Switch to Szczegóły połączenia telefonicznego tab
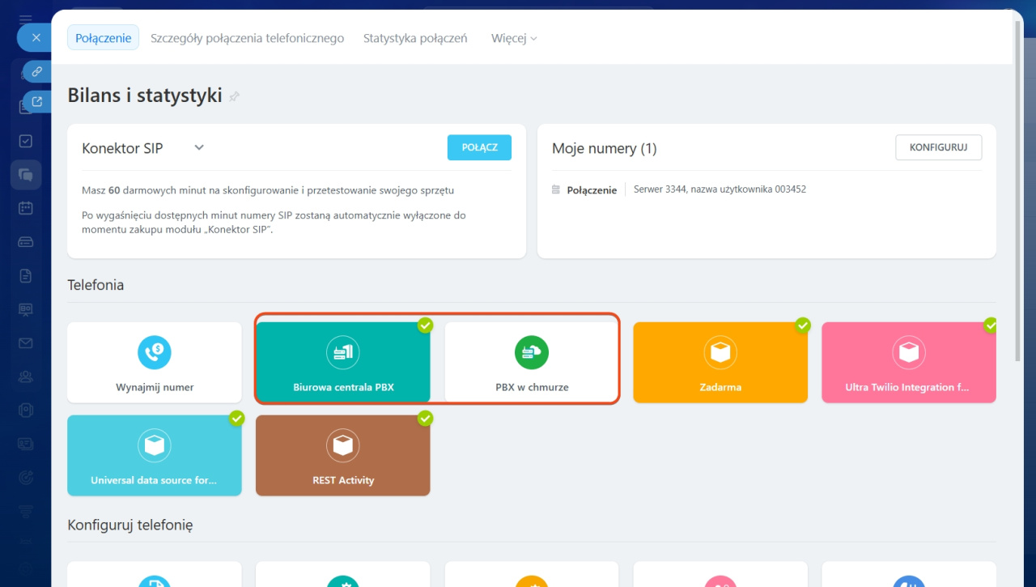Image resolution: width=1036 pixels, height=587 pixels. pos(247,38)
